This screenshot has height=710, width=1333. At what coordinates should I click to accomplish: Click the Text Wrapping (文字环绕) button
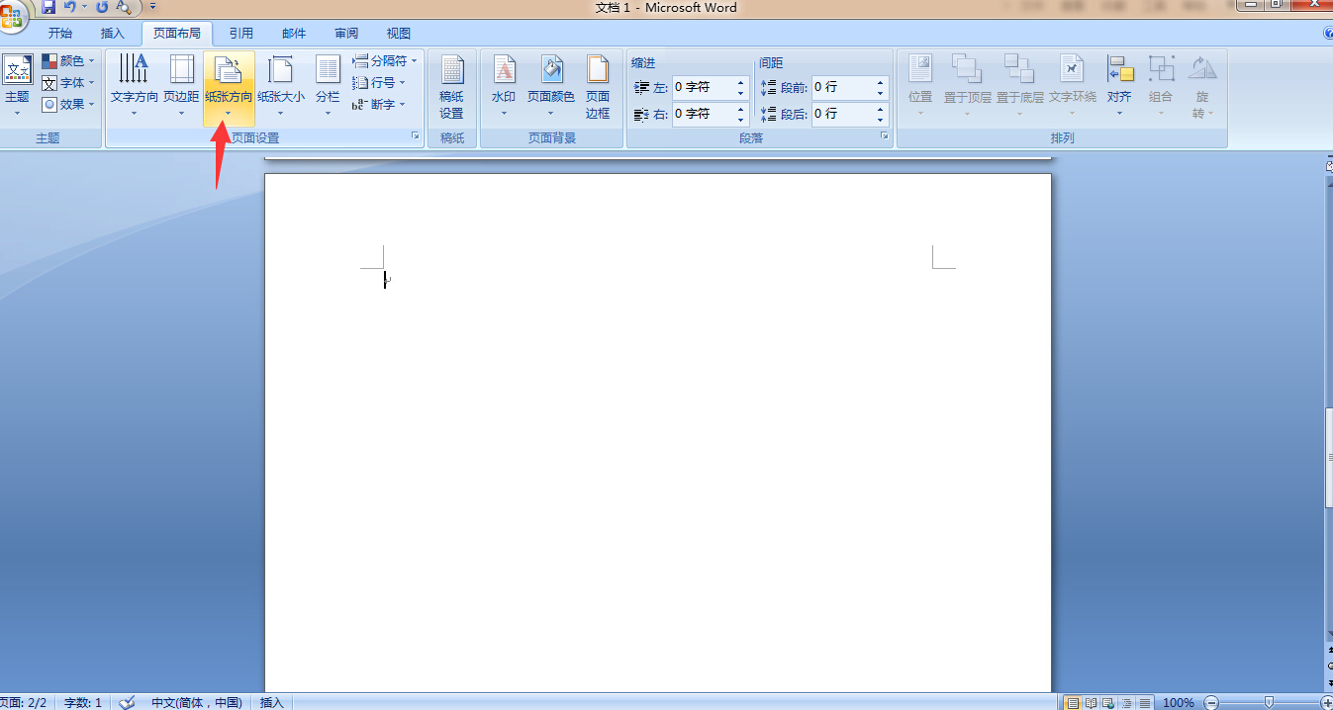click(x=1073, y=86)
